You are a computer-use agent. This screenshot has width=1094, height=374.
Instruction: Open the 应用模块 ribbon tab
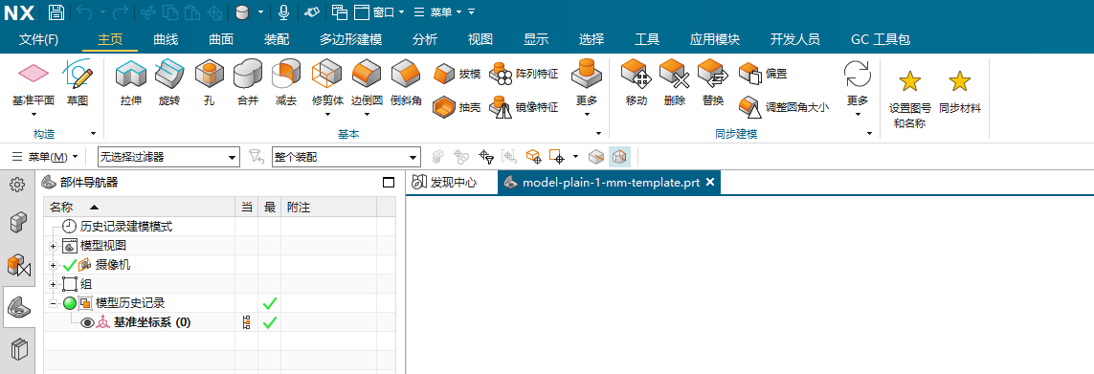coord(714,40)
